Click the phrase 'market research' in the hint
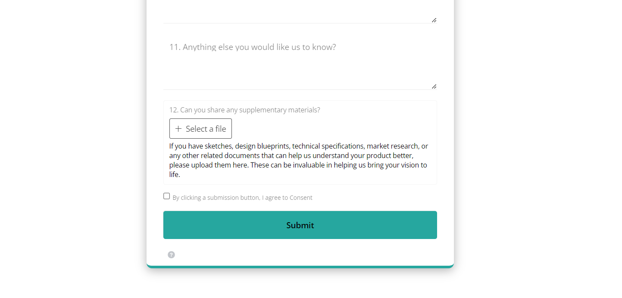This screenshot has height=298, width=622. (x=392, y=146)
